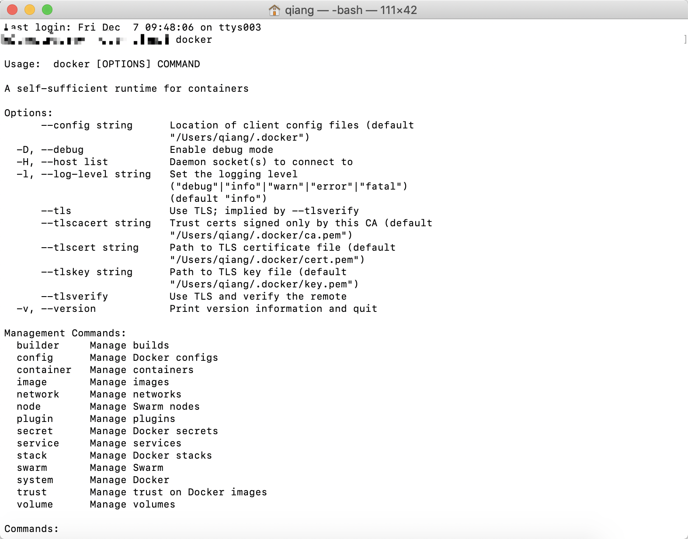The width and height of the screenshot is (688, 539).
Task: Click the "volume" management command
Action: pyautogui.click(x=35, y=504)
